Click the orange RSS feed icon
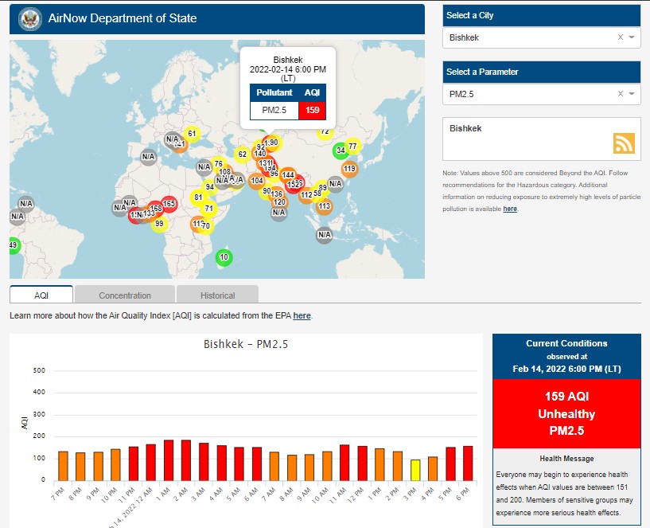The image size is (650, 528). point(624,143)
